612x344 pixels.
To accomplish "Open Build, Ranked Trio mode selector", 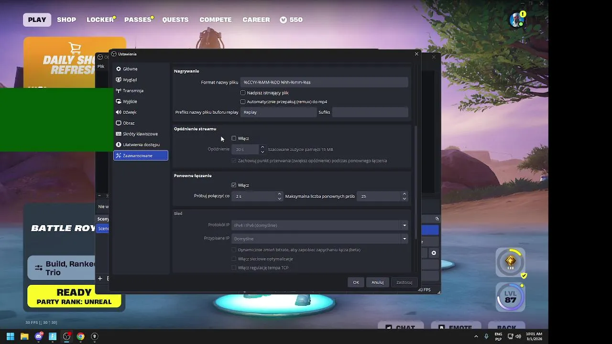I will pos(61,269).
